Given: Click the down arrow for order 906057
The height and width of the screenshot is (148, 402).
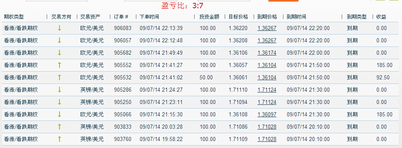Looking at the screenshot, I should click(59, 40).
